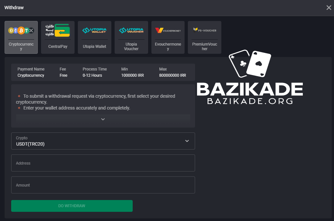Click the 800000000 IRR max value

[172, 75]
